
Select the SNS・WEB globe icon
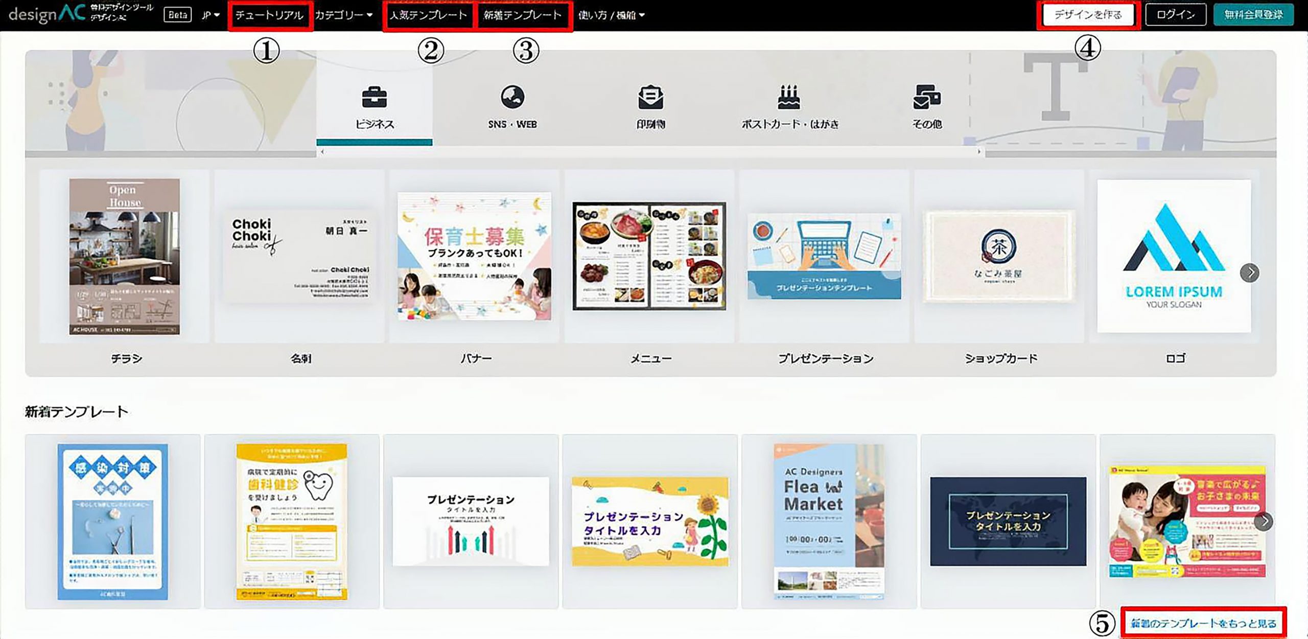pyautogui.click(x=512, y=97)
